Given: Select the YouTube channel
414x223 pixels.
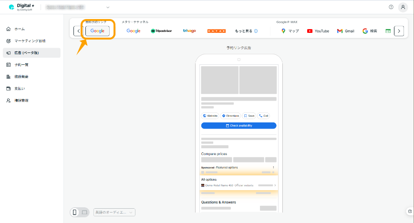Looking at the screenshot, I should click(318, 31).
